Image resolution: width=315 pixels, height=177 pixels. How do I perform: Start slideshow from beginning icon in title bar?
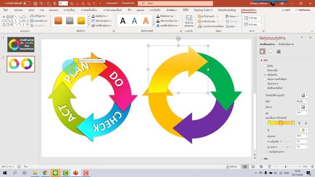click(x=55, y=3)
